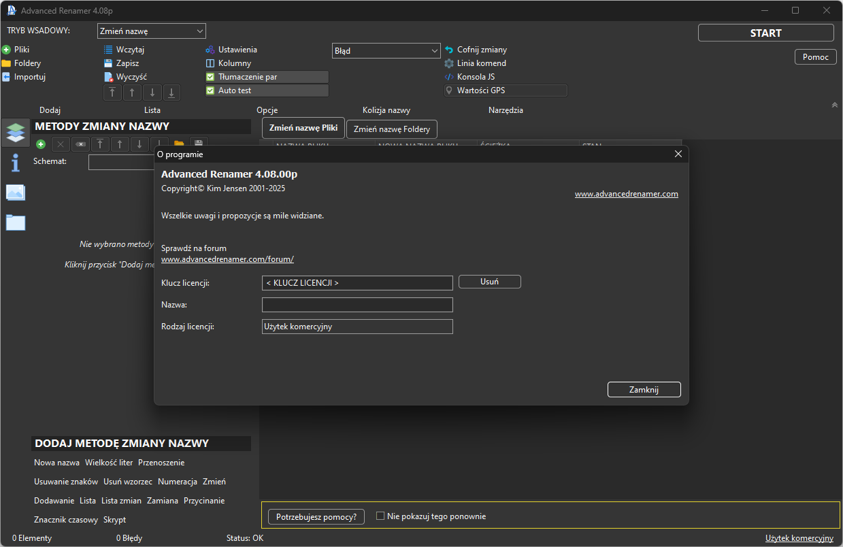Toggle the Auto test checkbox
The image size is (843, 547).
point(210,90)
